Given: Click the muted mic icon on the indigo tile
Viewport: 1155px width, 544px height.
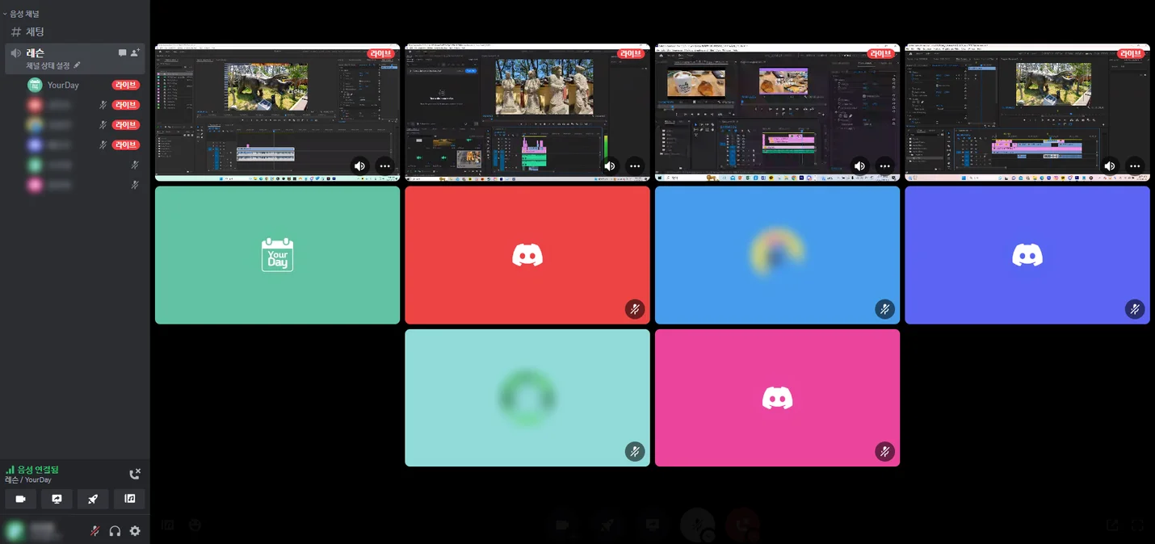Looking at the screenshot, I should (1135, 309).
